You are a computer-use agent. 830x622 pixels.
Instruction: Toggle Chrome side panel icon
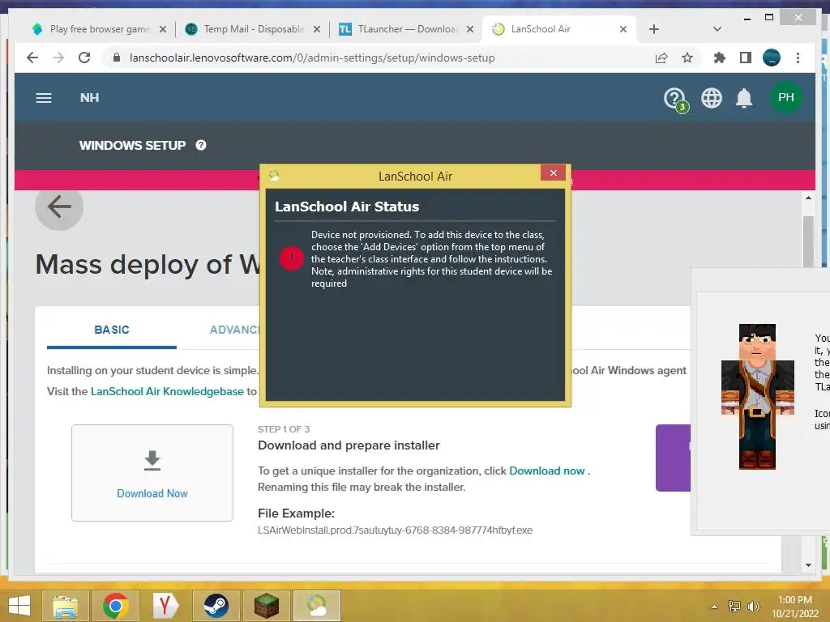coord(746,58)
